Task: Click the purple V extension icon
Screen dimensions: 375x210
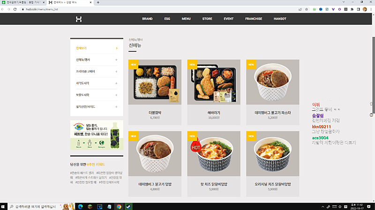Action: click(x=333, y=9)
